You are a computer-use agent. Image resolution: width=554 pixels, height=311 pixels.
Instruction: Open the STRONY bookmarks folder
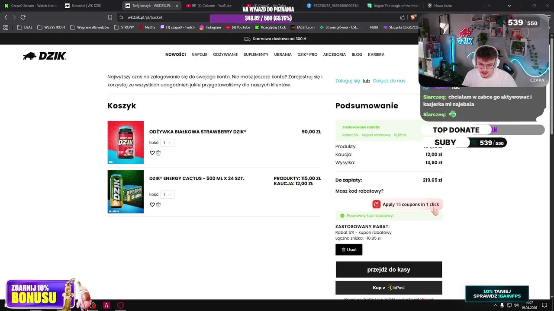coord(124,27)
